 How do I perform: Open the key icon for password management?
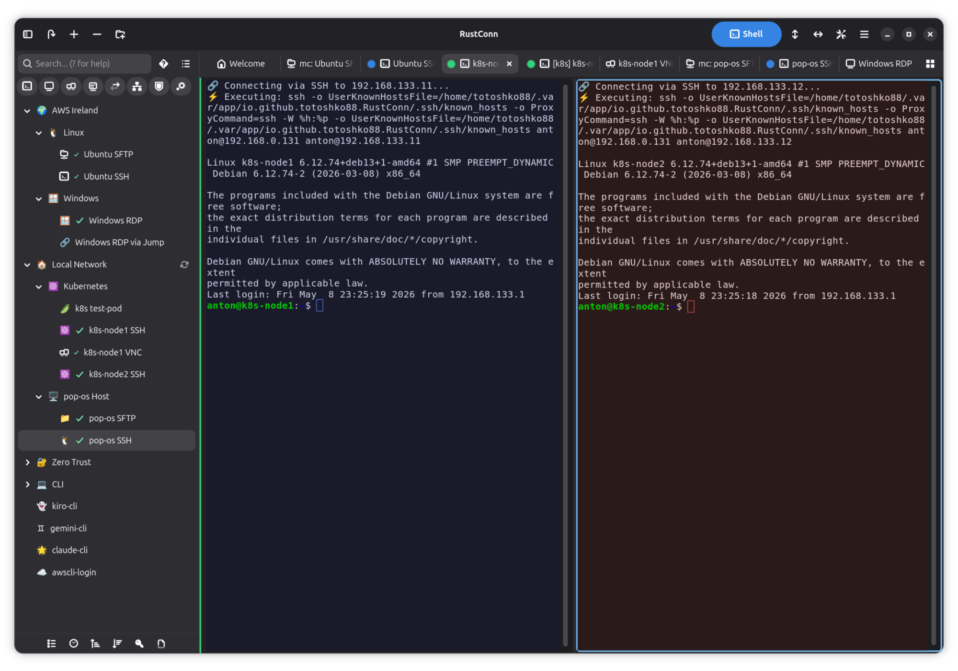coord(139,644)
